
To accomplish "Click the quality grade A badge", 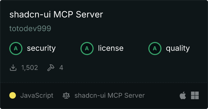I will 155,49.
